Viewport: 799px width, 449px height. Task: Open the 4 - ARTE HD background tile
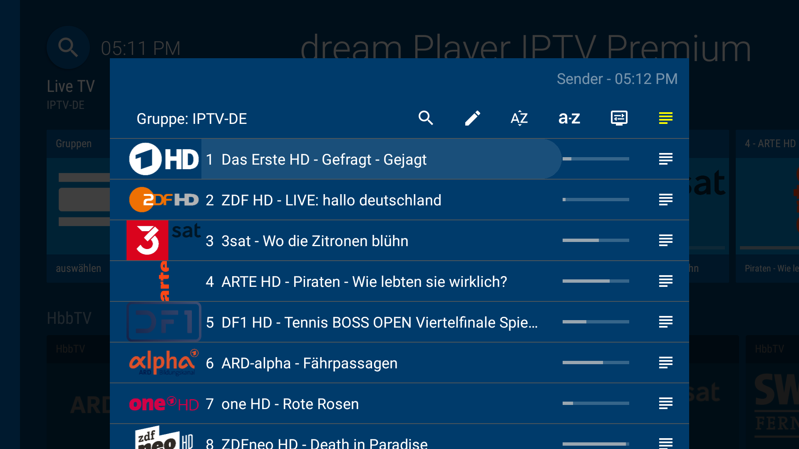pyautogui.click(x=767, y=206)
